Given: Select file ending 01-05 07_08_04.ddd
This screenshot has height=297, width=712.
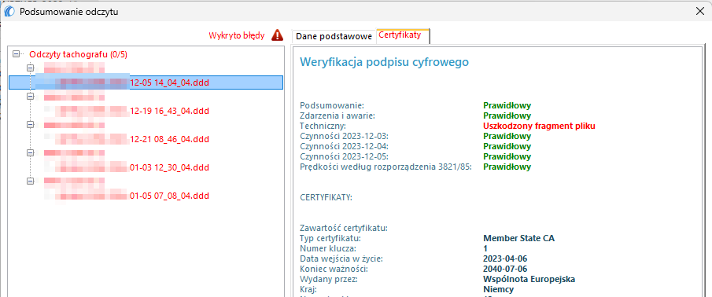Looking at the screenshot, I should pos(127,196).
